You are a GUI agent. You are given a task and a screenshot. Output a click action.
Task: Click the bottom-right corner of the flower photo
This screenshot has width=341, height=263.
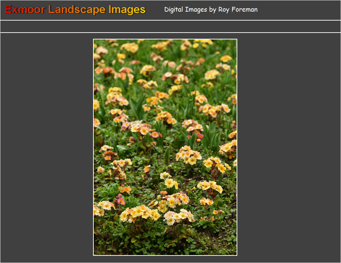coord(236,254)
